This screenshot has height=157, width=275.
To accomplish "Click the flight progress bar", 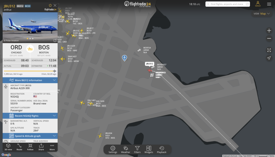I will (30, 71).
